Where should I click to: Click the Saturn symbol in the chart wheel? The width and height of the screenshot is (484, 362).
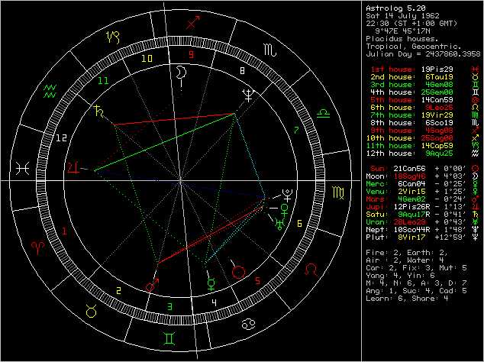(x=98, y=111)
